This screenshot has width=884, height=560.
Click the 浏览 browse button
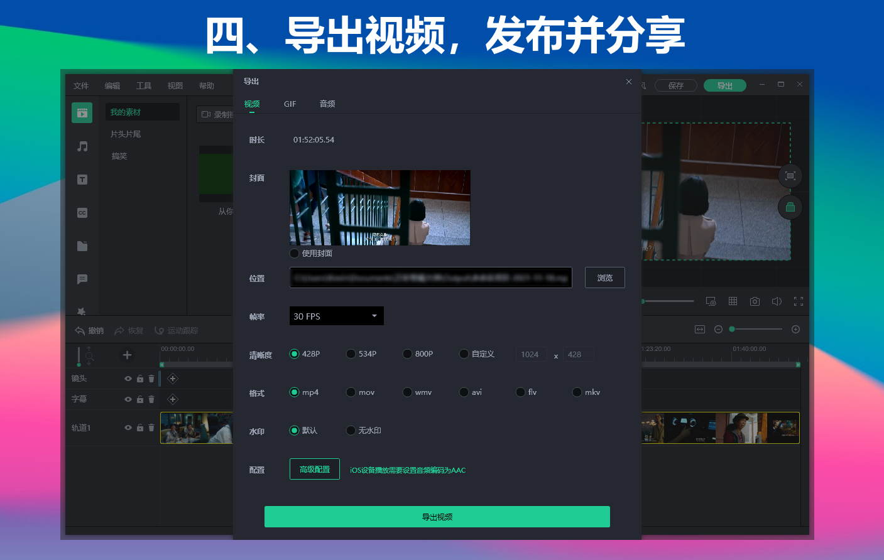pyautogui.click(x=605, y=277)
